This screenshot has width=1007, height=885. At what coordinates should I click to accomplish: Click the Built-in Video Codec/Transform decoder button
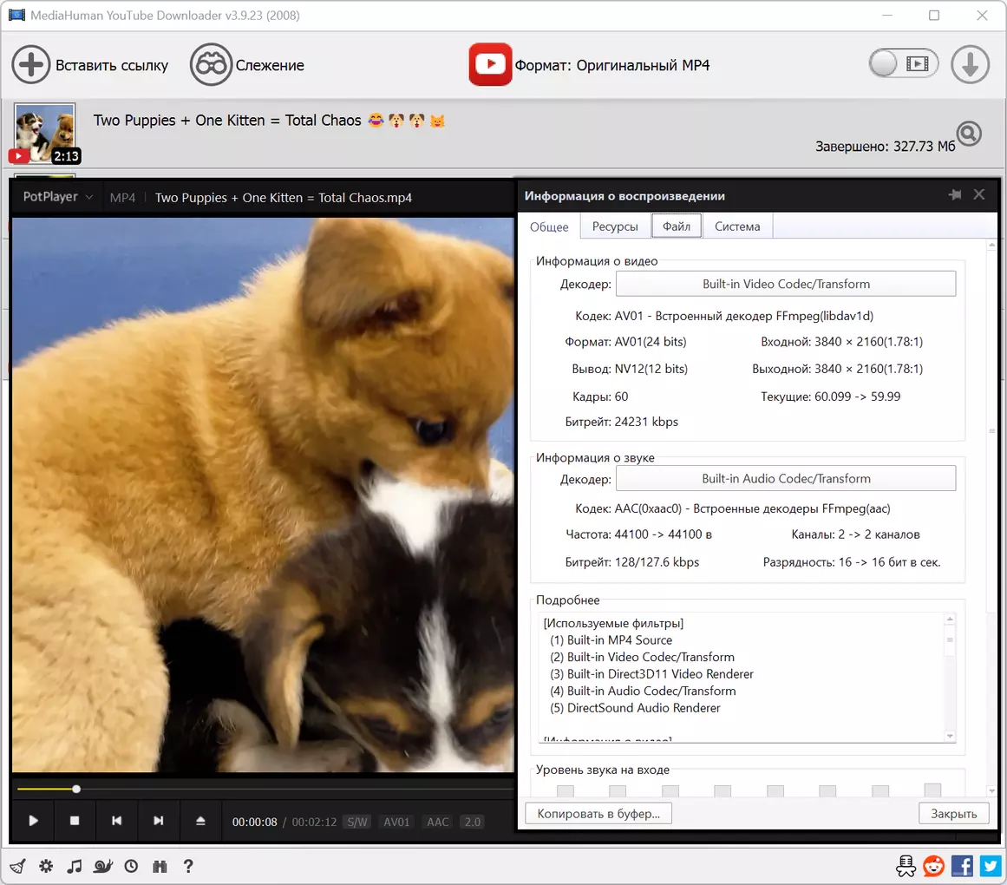coord(786,284)
